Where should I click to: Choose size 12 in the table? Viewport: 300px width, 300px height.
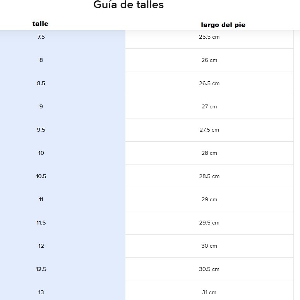pos(41,246)
